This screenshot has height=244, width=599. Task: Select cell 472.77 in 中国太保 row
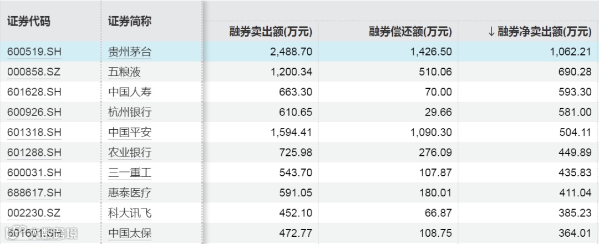click(x=295, y=233)
